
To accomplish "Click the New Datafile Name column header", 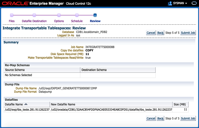I will pos(111,104).
